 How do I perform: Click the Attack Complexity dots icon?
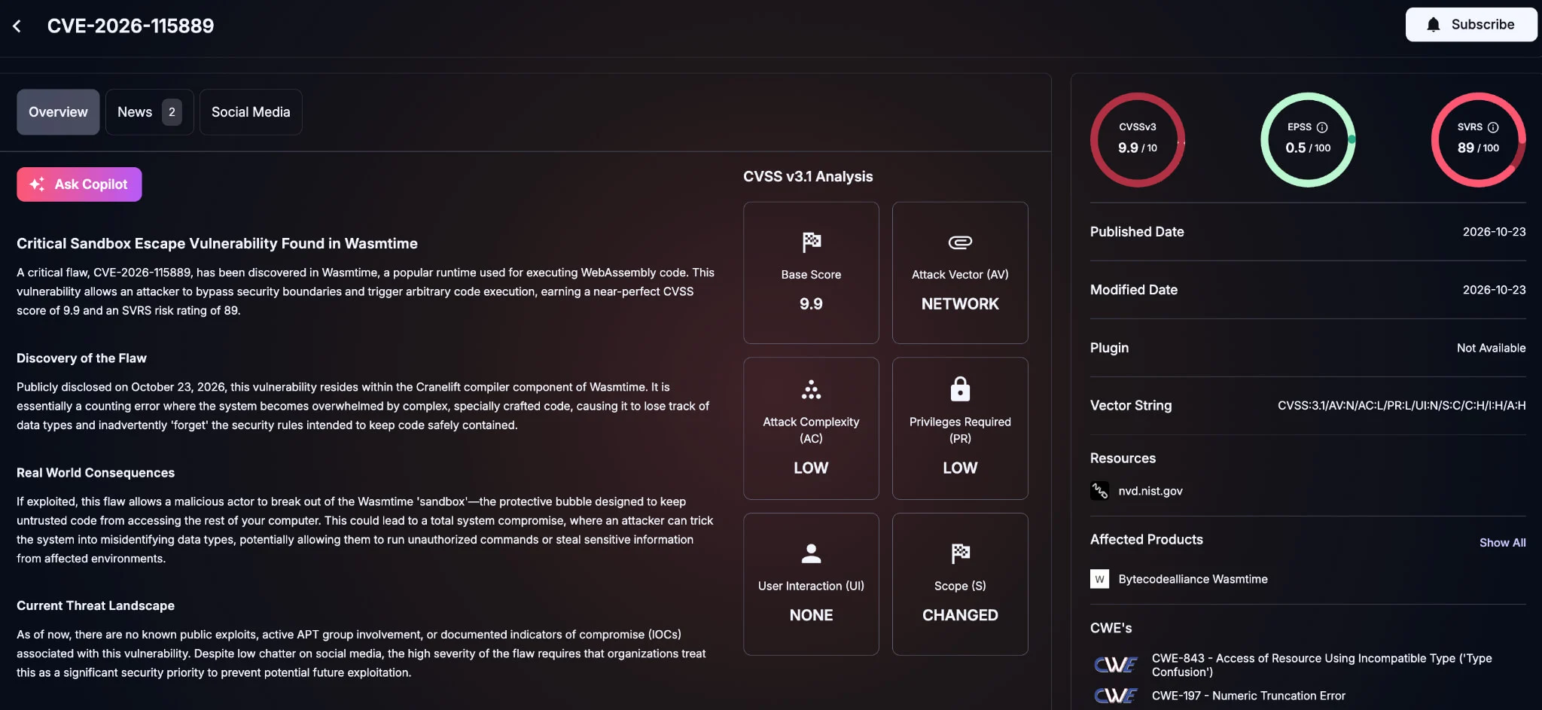click(811, 389)
